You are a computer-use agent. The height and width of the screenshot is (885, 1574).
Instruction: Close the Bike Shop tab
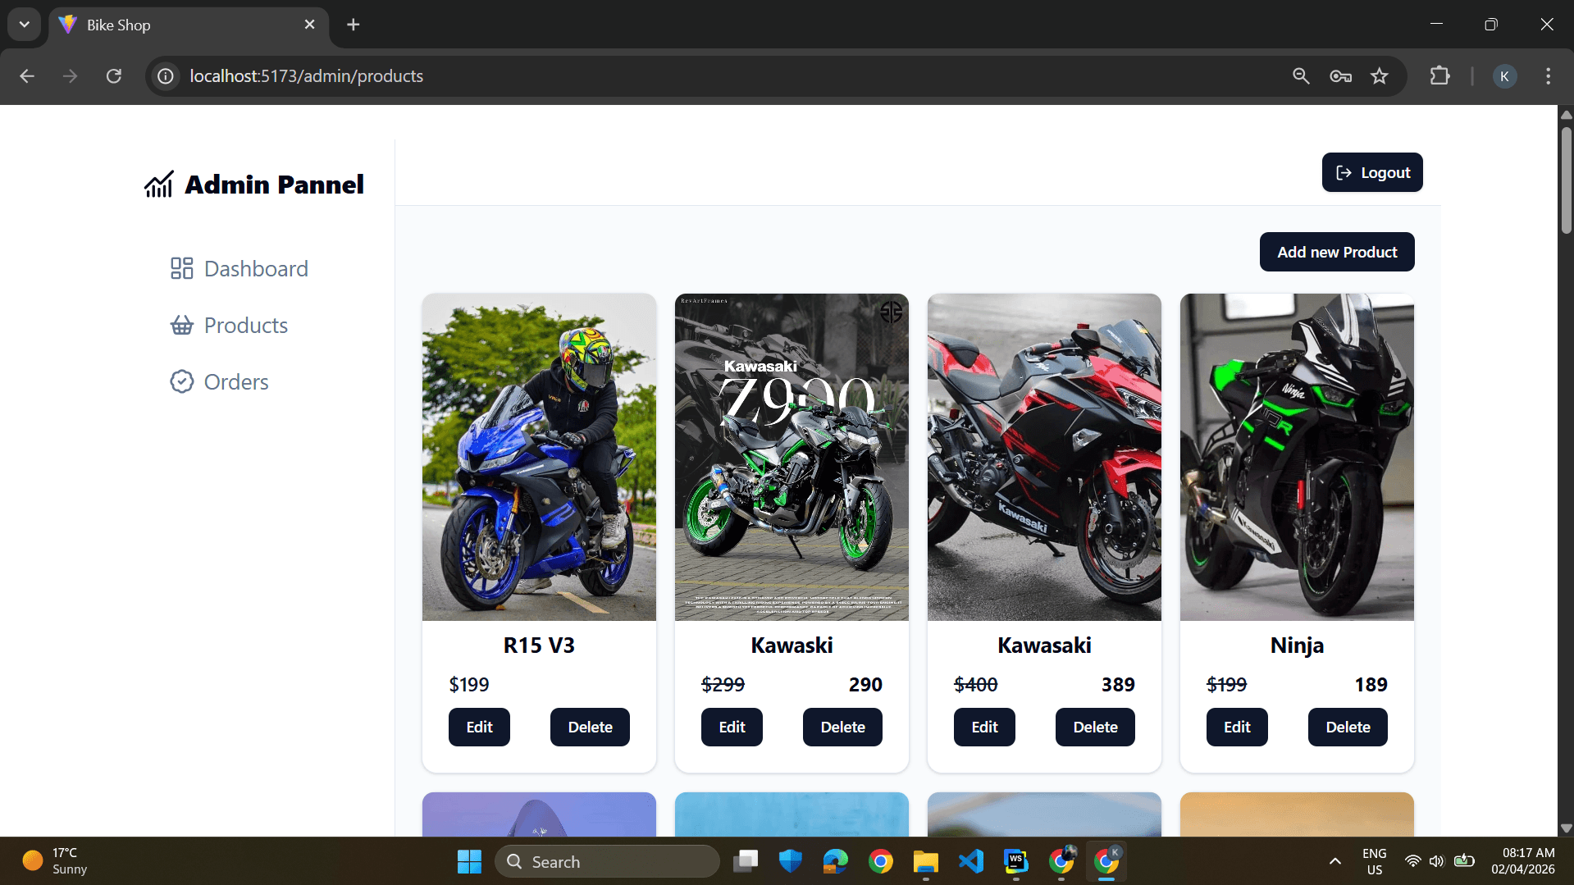309,25
